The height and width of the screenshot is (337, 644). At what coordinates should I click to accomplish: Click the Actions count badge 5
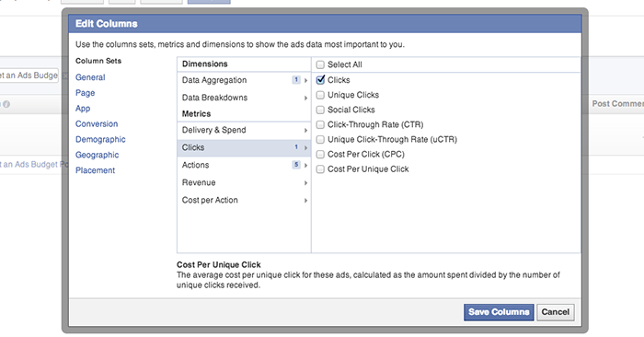tap(296, 165)
